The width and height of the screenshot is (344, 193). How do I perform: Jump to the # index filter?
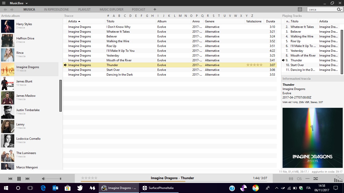[108, 16]
